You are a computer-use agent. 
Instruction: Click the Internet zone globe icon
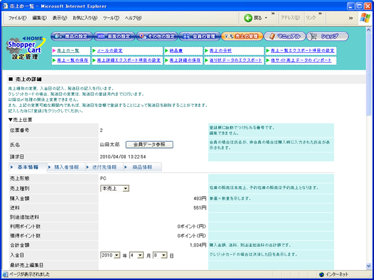coord(322,274)
